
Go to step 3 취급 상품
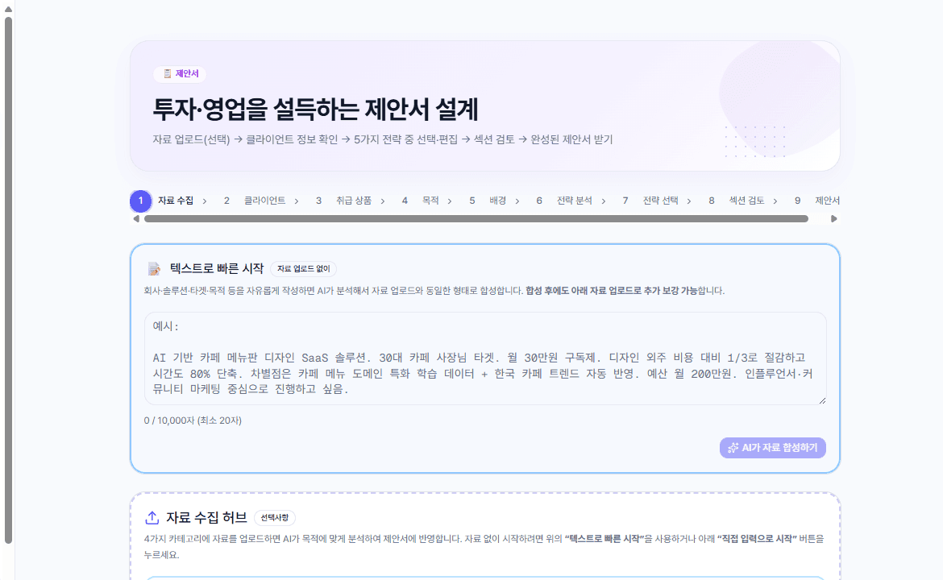click(344, 201)
